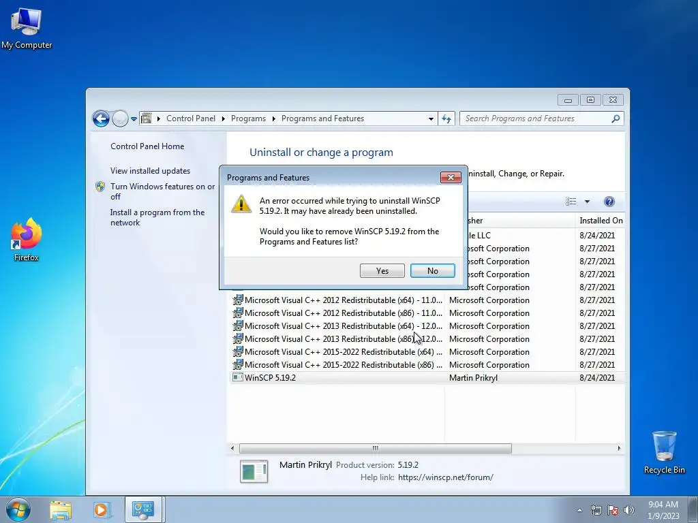Click Yes in the Programs and Features dialog
Image resolution: width=698 pixels, height=523 pixels.
pyautogui.click(x=382, y=271)
